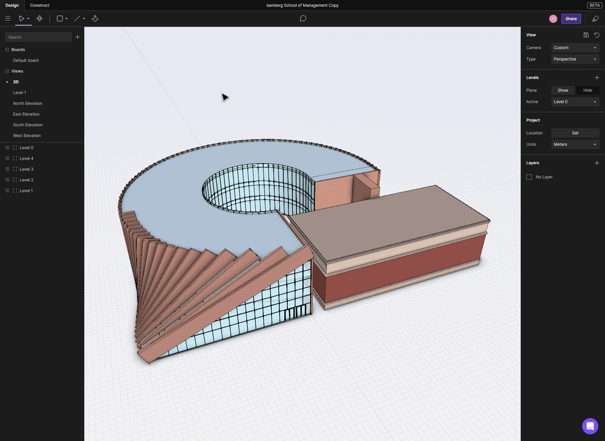This screenshot has width=605, height=441.
Task: Open Level 1 under Views
Action: coord(19,93)
